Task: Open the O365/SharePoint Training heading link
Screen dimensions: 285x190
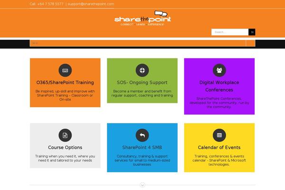Action: click(65, 83)
